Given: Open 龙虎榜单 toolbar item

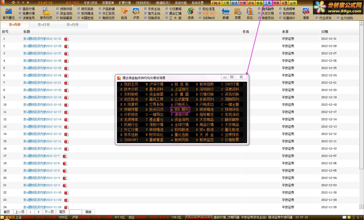Looking at the screenshot, I should (x=287, y=9).
